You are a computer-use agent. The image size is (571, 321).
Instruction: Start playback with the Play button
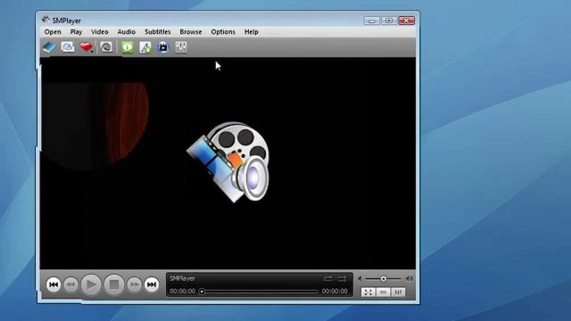pyautogui.click(x=91, y=284)
